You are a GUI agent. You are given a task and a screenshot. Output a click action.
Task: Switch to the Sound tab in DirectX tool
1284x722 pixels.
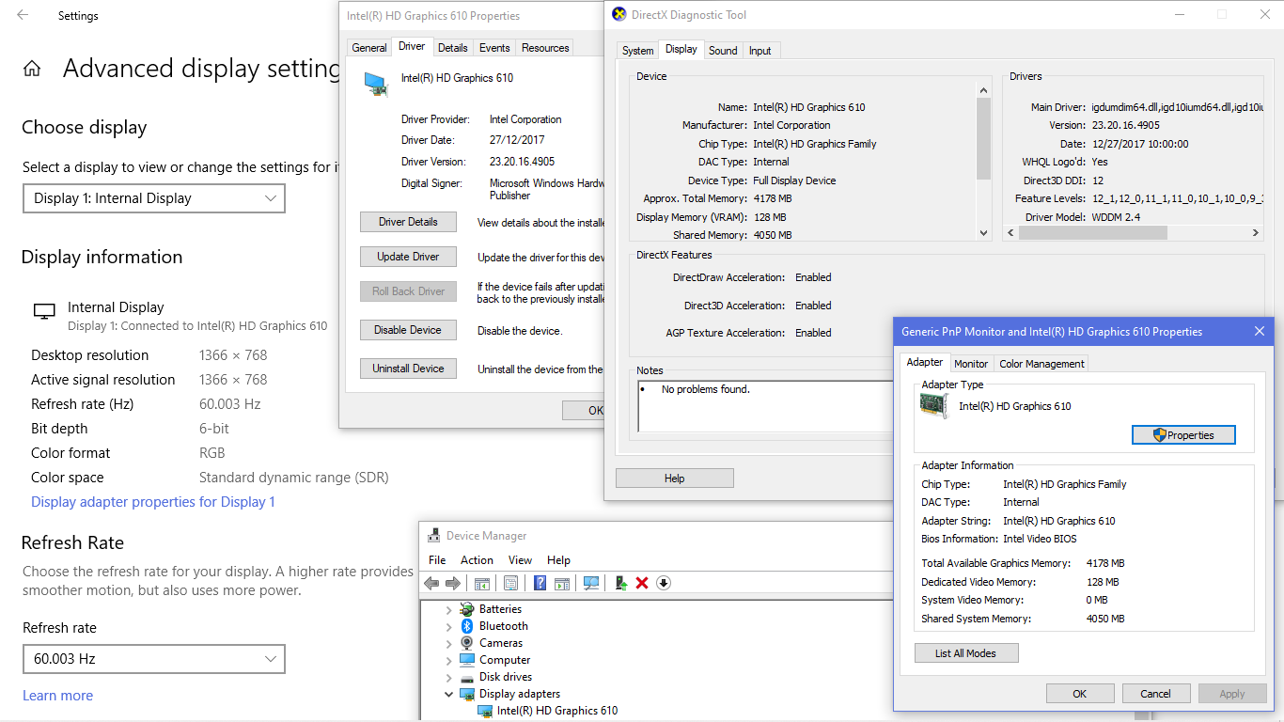tap(723, 51)
